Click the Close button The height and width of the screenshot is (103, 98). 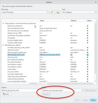[x=93, y=100]
